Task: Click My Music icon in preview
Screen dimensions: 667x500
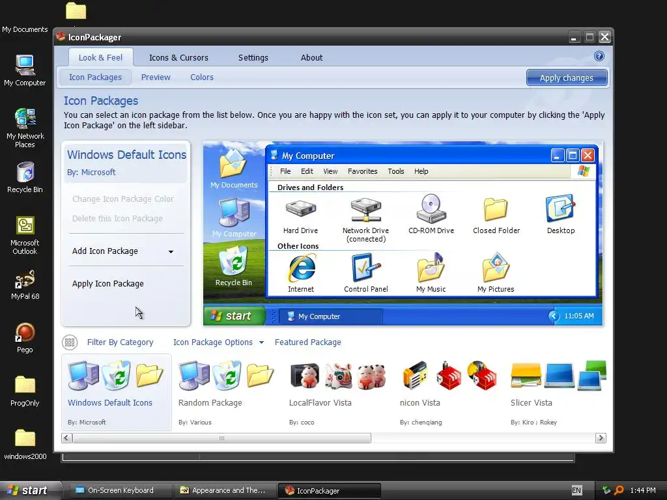Action: (x=431, y=268)
